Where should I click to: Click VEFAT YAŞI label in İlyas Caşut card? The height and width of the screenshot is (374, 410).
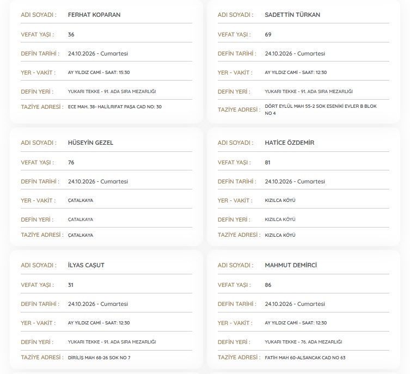(x=38, y=285)
